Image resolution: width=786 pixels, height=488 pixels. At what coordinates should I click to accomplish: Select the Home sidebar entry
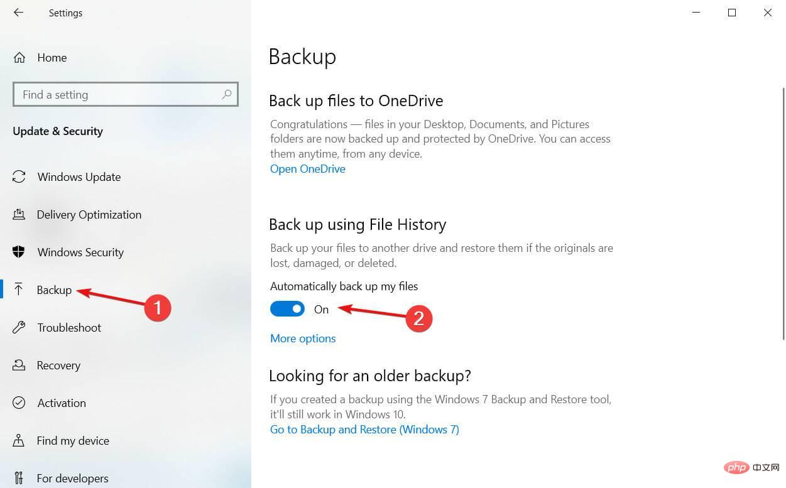52,57
